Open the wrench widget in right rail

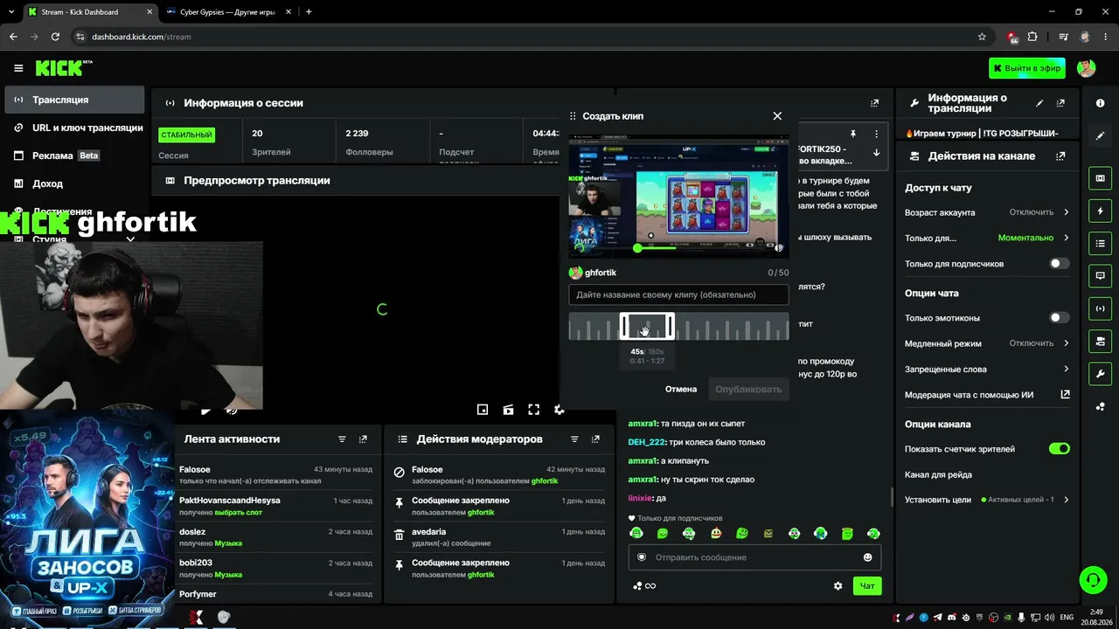pos(1100,373)
